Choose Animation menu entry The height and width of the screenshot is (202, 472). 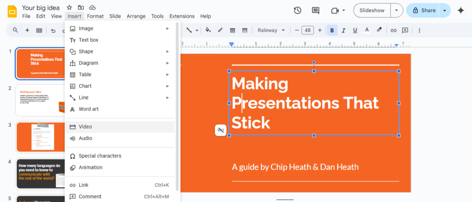120,167
